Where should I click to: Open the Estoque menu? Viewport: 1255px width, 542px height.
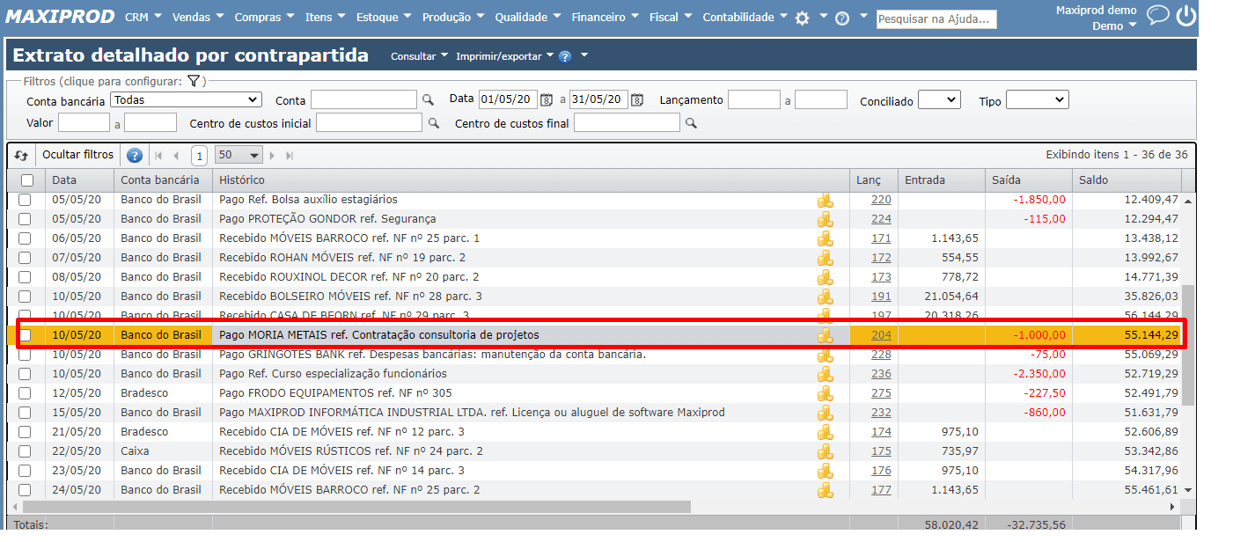(384, 18)
